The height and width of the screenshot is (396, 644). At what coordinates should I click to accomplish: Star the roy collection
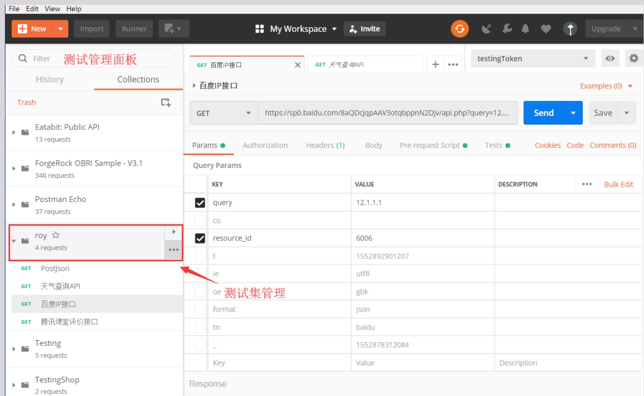(55, 235)
